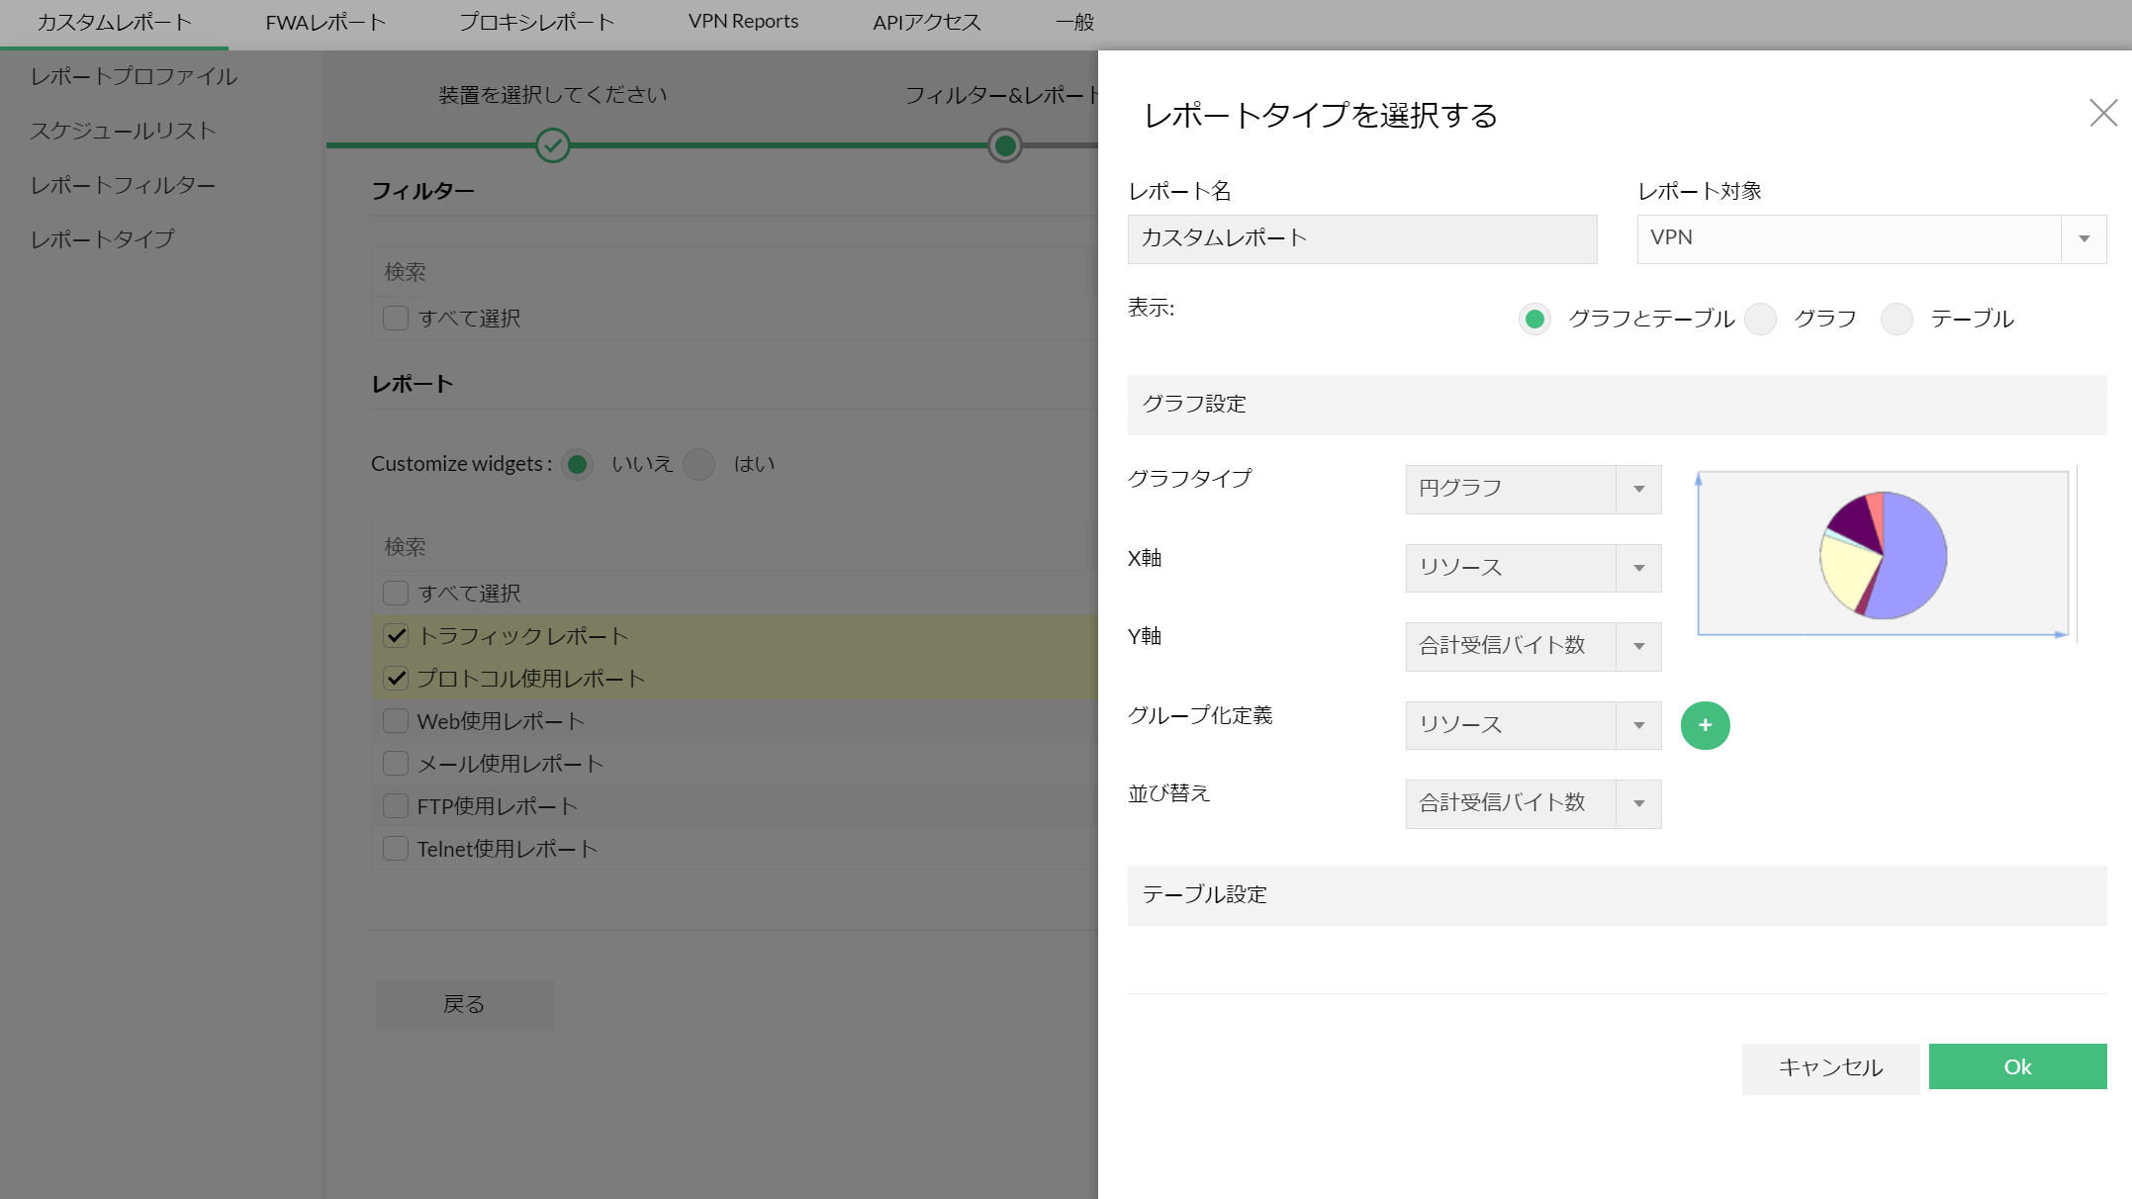The image size is (2132, 1199).
Task: Select the グラフとテーブル display option
Action: 1534,319
